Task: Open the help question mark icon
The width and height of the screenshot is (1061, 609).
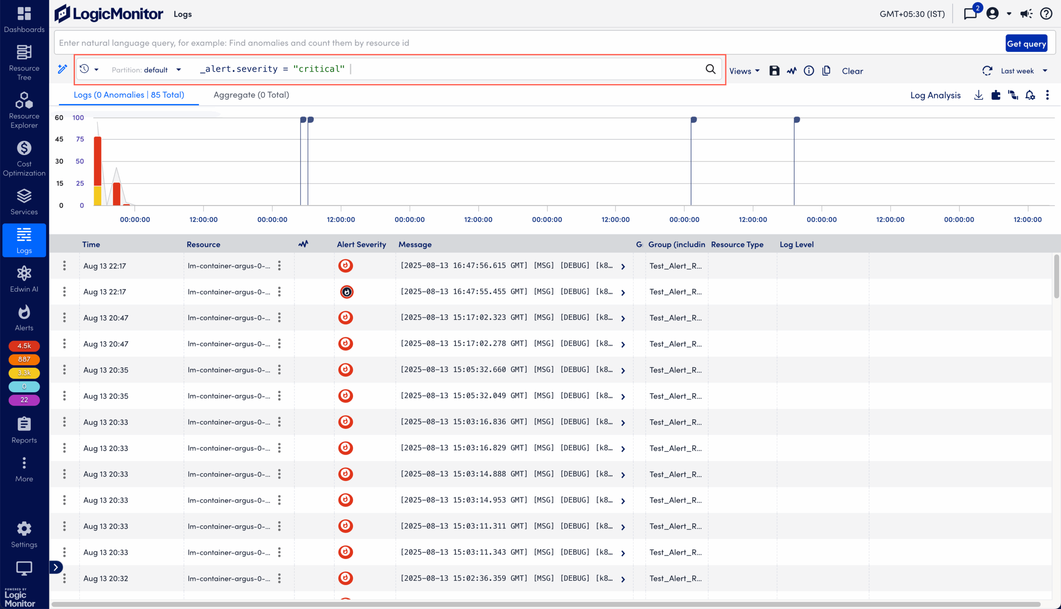Action: [1046, 14]
